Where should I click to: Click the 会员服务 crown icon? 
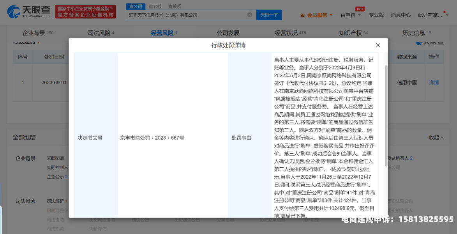[302, 15]
